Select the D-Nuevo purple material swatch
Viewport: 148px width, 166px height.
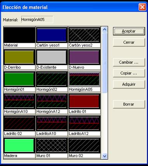tap(84, 57)
